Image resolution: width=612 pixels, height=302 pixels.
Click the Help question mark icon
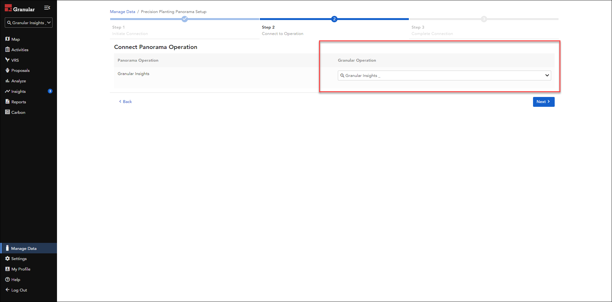[7, 279]
